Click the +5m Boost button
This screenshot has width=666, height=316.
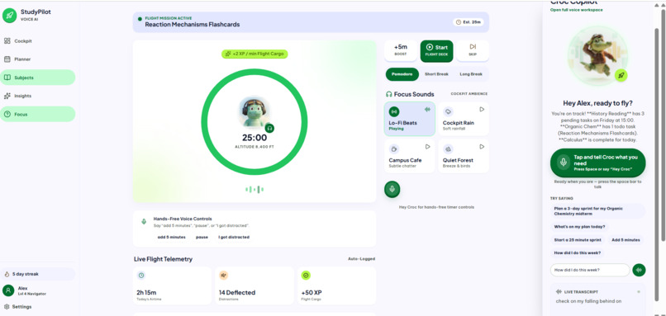pyautogui.click(x=401, y=51)
